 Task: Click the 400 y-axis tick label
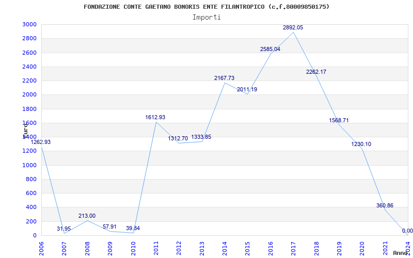[x=31, y=207]
